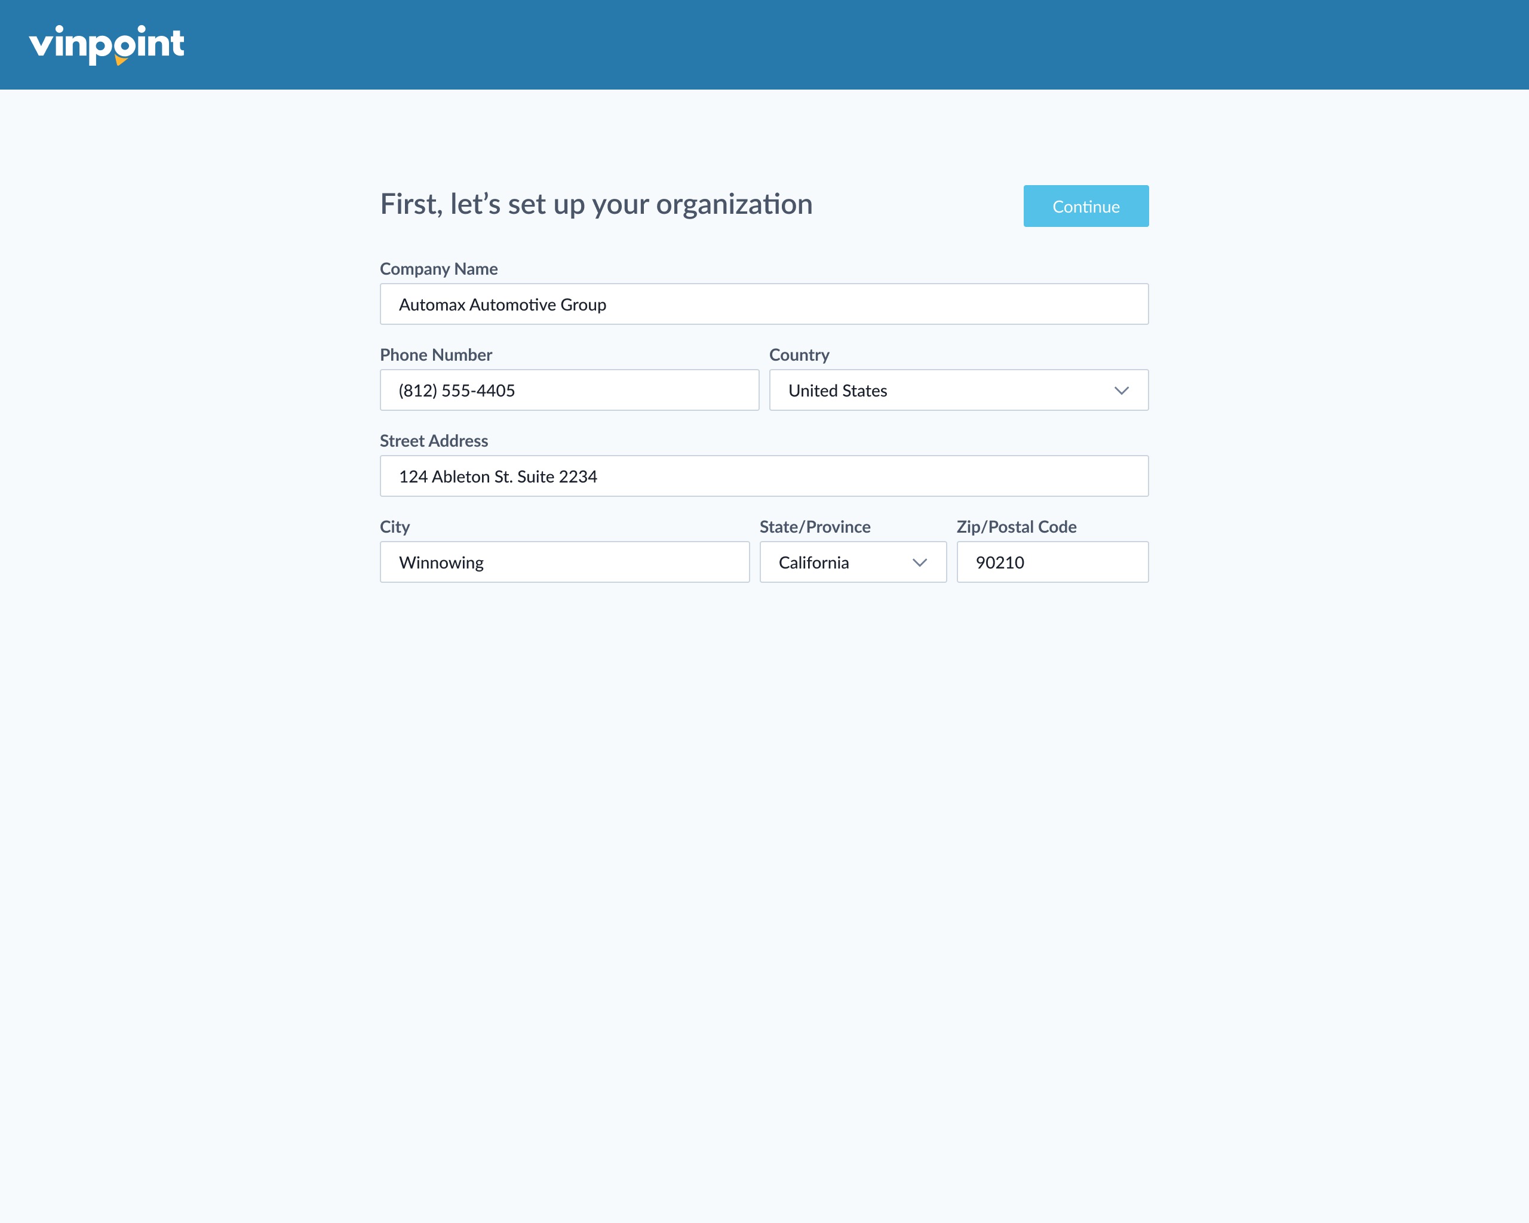1529x1223 pixels.
Task: Expand the Country chevron arrow
Action: 1123,390
